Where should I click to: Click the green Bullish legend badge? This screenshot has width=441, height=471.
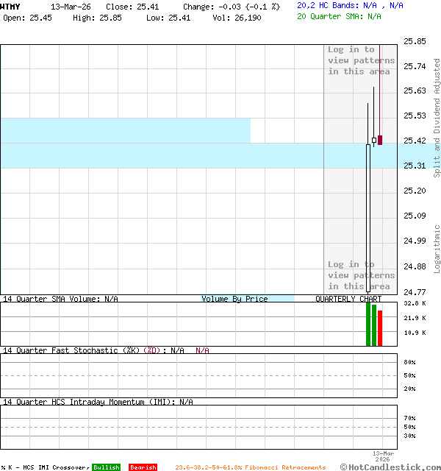[106, 467]
